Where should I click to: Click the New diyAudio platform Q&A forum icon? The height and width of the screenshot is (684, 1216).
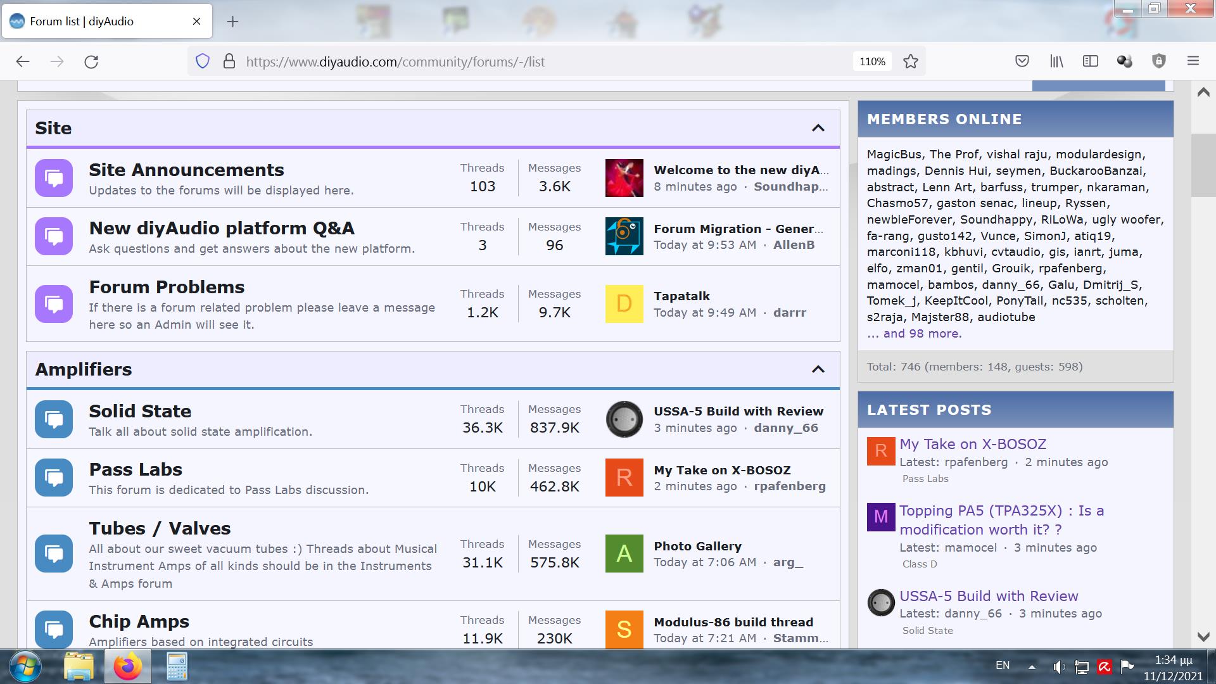pos(54,236)
